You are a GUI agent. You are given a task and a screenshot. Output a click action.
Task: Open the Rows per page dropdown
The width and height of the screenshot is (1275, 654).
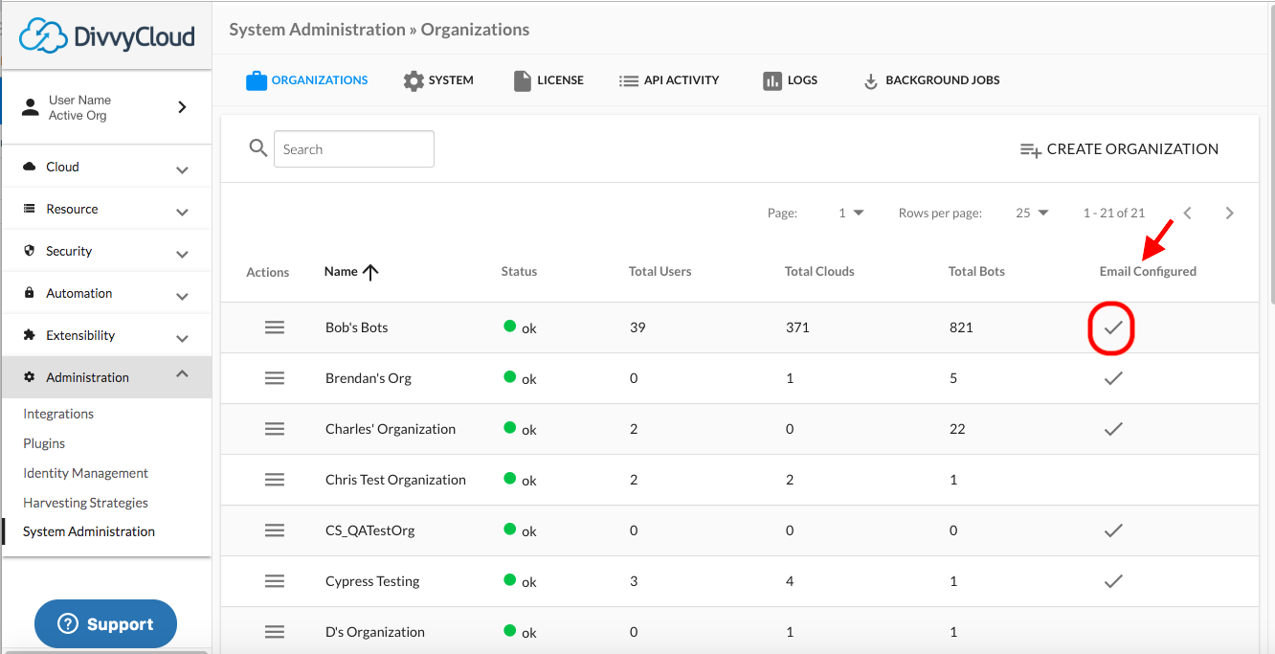pos(1033,213)
